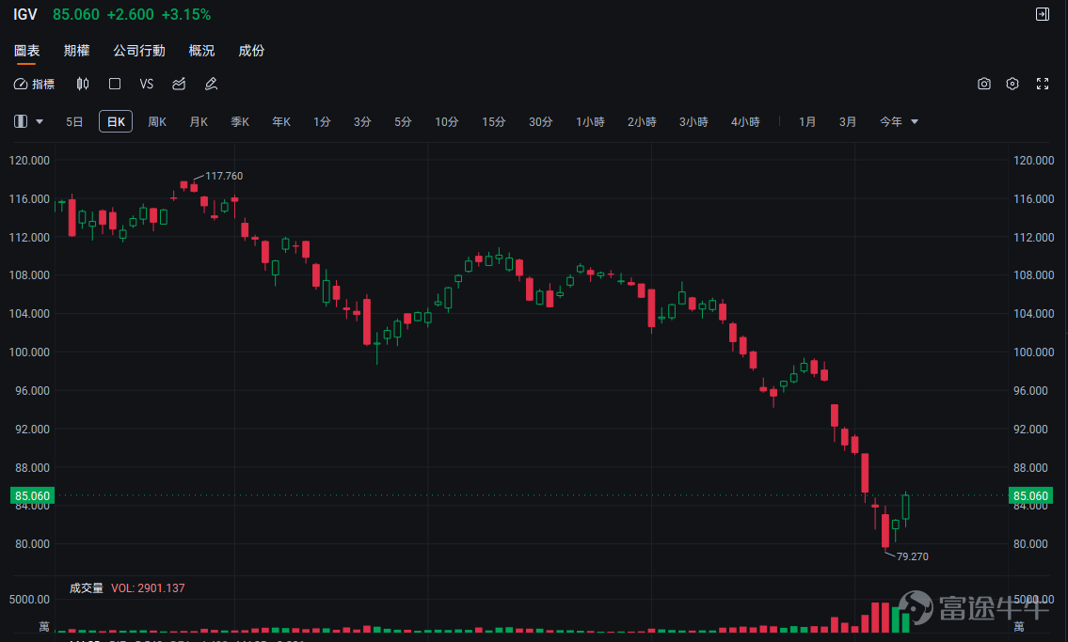Screen dimensions: 1068x642
Task: Open chart settings hexagon icon
Action: (x=1012, y=84)
